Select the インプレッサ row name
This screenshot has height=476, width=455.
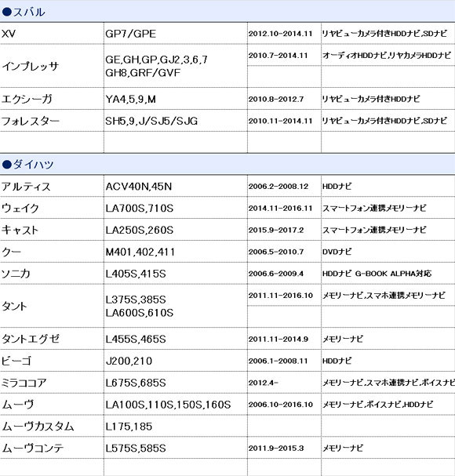[x=30, y=66]
